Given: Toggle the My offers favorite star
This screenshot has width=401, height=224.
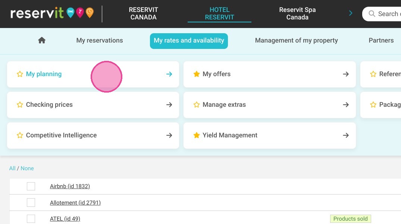Looking at the screenshot, I should click(197, 74).
